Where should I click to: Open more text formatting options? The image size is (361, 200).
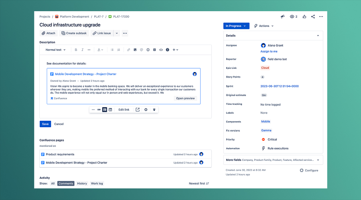[89, 50]
